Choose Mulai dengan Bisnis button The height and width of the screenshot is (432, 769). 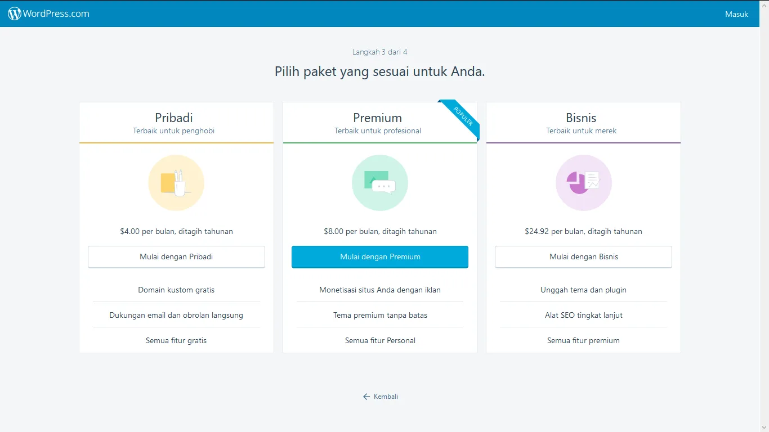point(584,256)
